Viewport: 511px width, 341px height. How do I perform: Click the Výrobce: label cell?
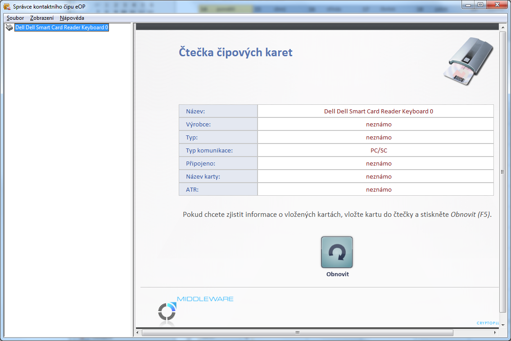(x=218, y=124)
